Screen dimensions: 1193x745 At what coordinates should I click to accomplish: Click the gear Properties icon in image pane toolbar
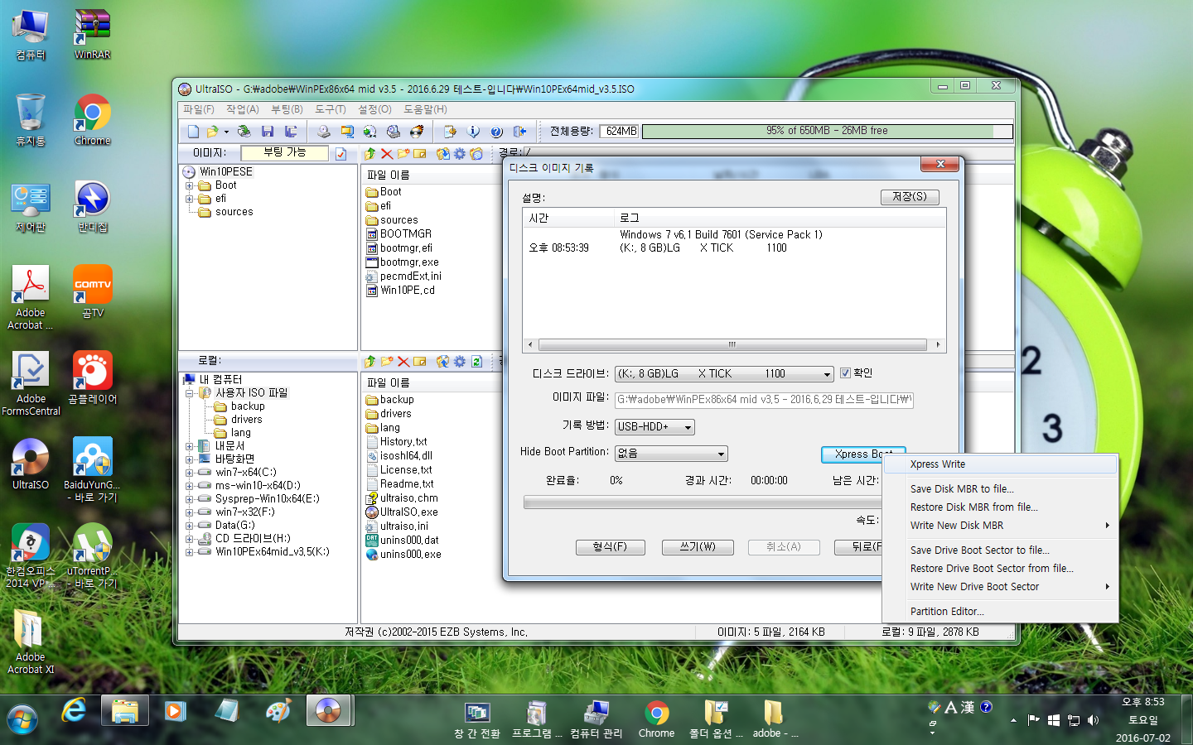460,153
